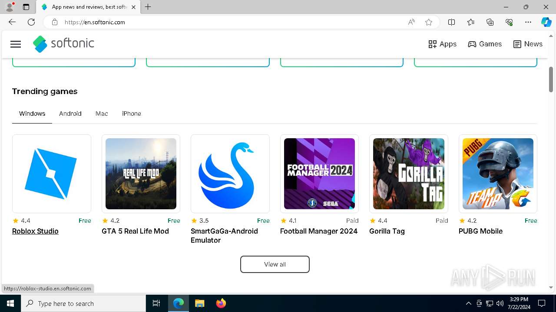
Task: Click the SmartGaGa-Android Emulator link
Action: [x=224, y=236]
